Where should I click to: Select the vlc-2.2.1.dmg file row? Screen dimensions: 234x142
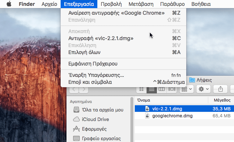pyautogui.click(x=184, y=109)
